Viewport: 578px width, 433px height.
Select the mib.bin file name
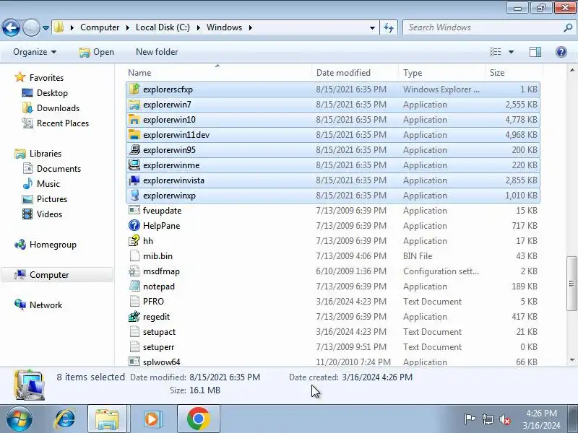pyautogui.click(x=158, y=256)
